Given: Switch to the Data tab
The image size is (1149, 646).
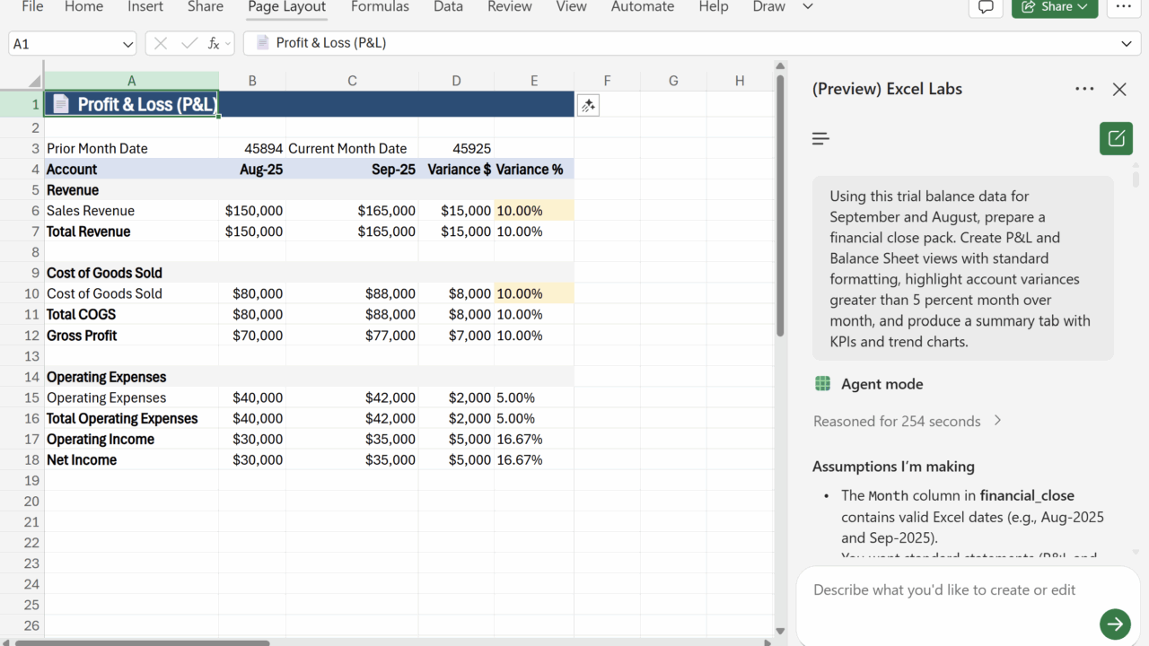Looking at the screenshot, I should 448,7.
